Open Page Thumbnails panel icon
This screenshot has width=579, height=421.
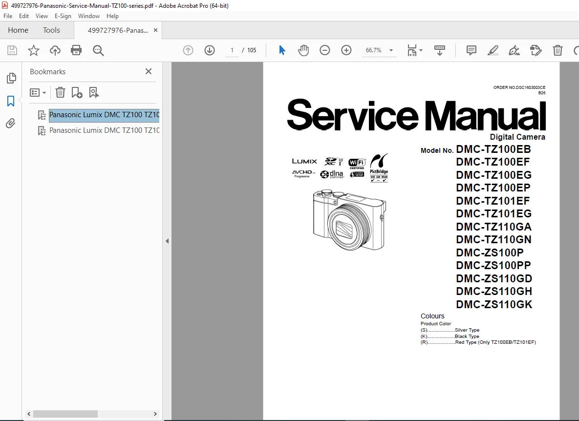(x=11, y=78)
